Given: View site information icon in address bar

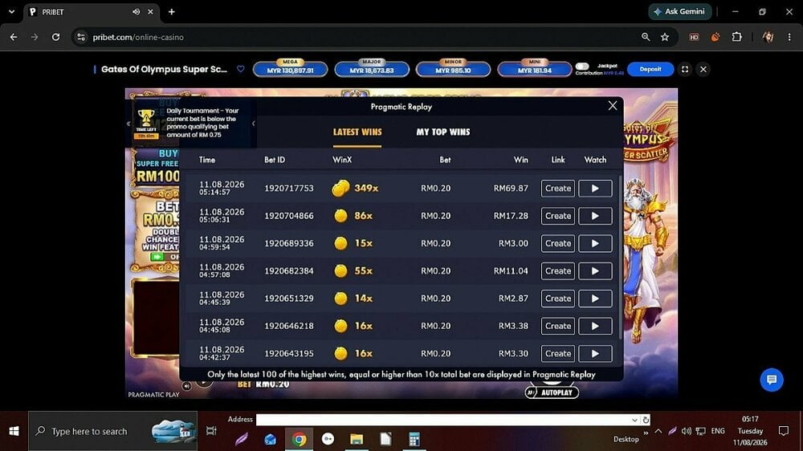Looking at the screenshot, I should (x=80, y=37).
